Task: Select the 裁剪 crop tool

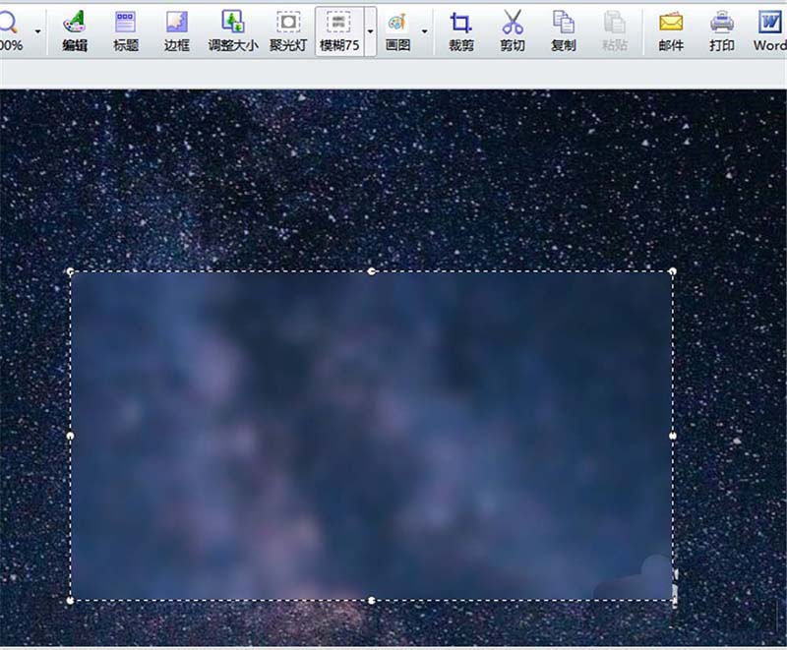Action: [460, 31]
